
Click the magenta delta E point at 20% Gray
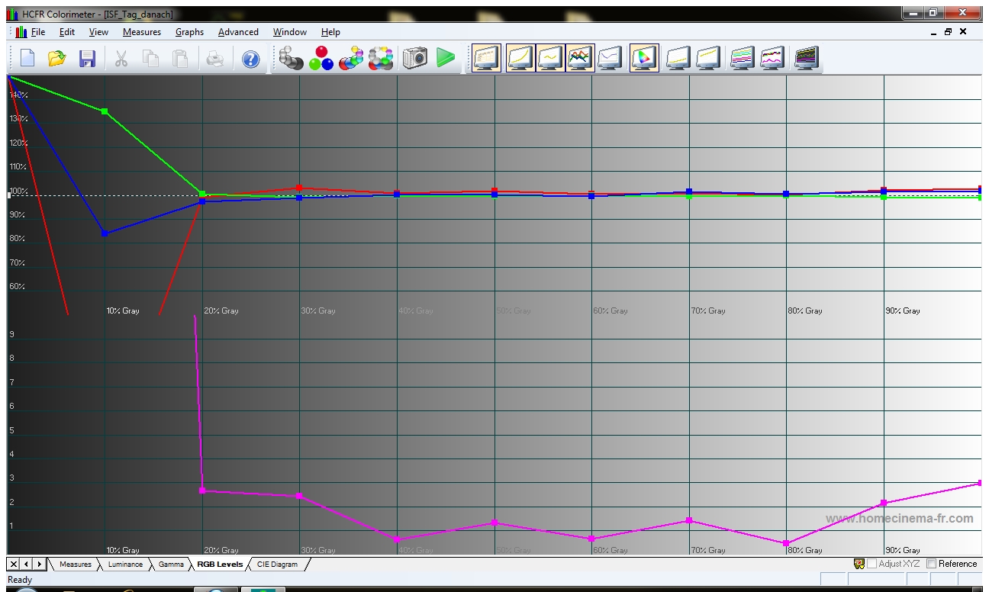(x=202, y=491)
